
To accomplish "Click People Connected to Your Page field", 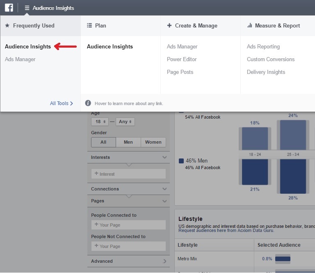I will 128,225.
